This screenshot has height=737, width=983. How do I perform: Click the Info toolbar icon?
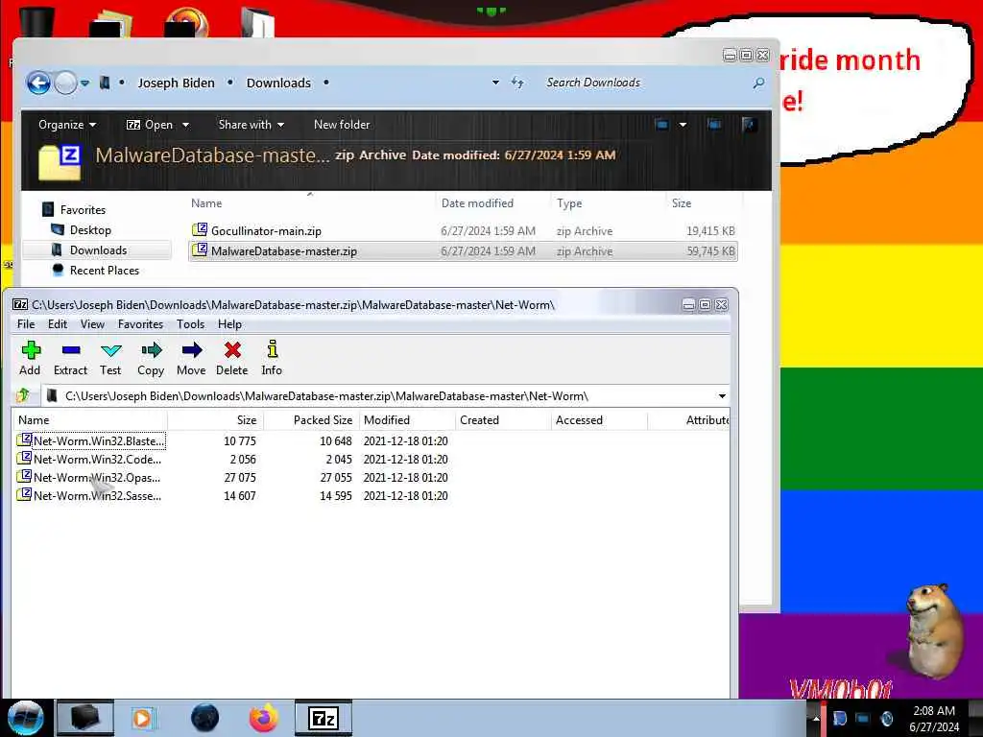[x=272, y=358]
